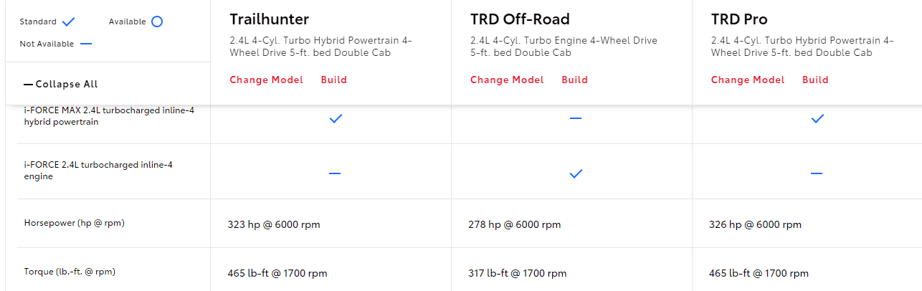Build the Trailhunter truck
922x291 pixels.
333,80
